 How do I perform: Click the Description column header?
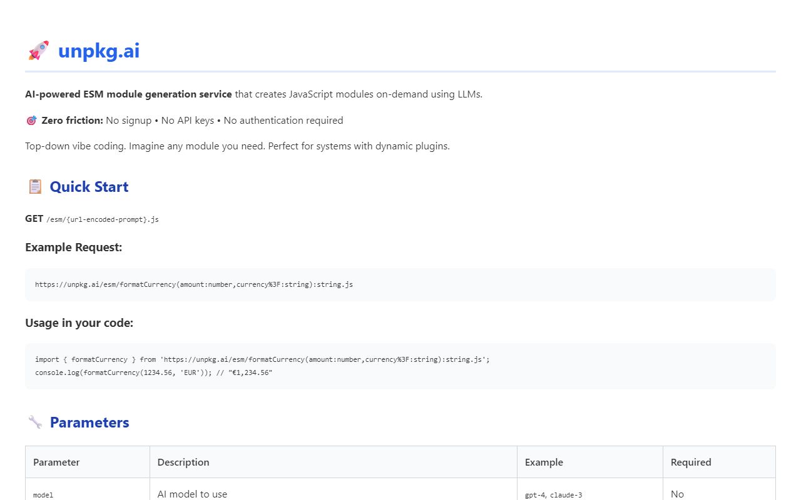pos(183,462)
